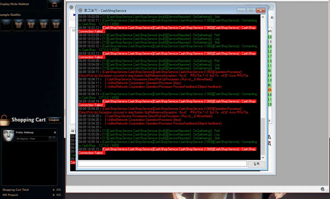The width and height of the screenshot is (330, 199).
Task: Click right scroll arrow in background window
Action: 269,121
